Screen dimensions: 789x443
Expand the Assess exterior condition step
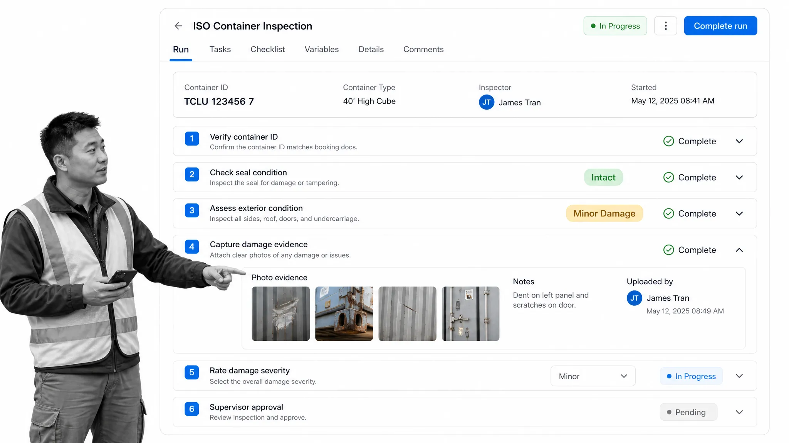(739, 213)
